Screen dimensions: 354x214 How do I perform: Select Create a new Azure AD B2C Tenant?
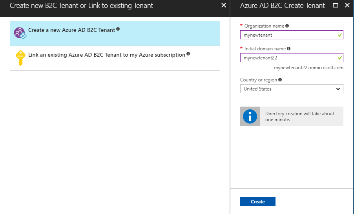pos(72,30)
